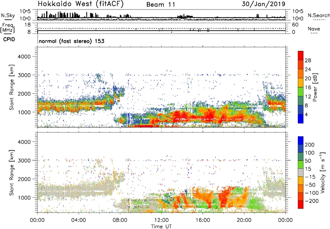Click the '18' frequency tick label

(28, 25)
